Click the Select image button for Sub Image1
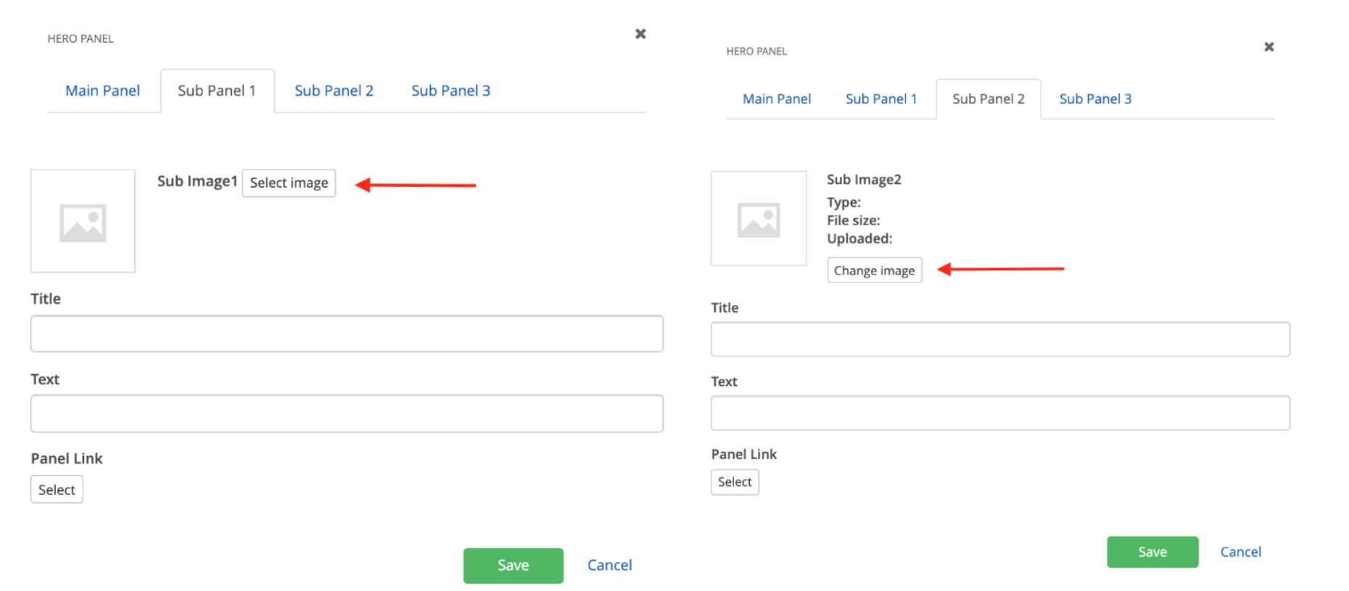This screenshot has height=591, width=1349. [x=289, y=183]
